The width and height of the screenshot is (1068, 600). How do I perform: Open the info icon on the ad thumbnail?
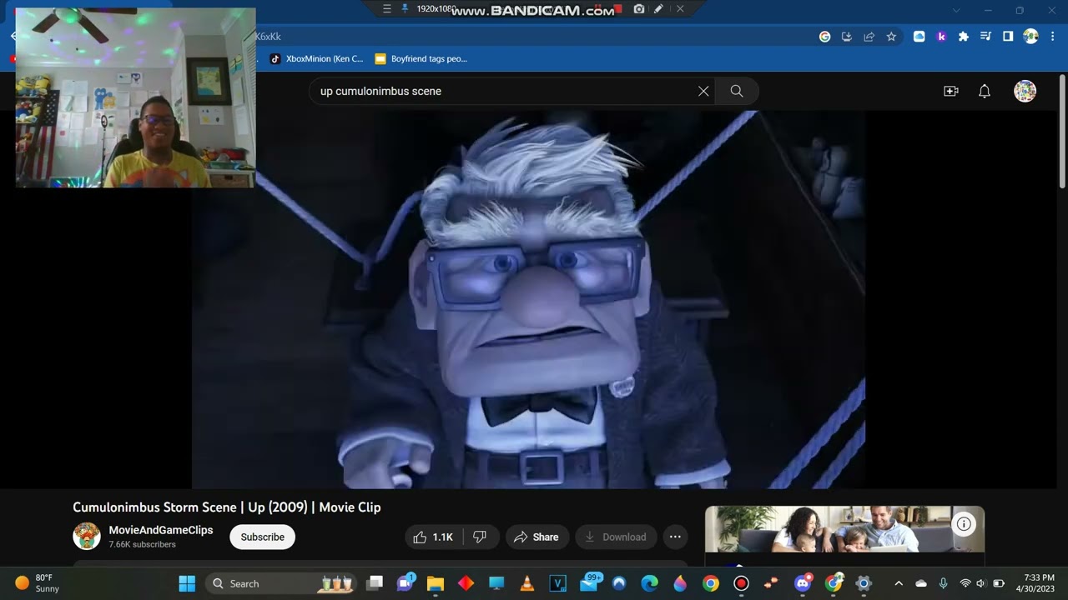(x=964, y=524)
